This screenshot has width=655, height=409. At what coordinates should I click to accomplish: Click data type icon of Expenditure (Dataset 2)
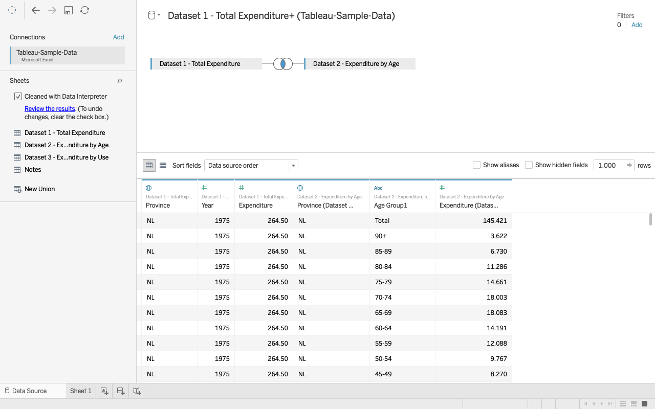pyautogui.click(x=442, y=188)
